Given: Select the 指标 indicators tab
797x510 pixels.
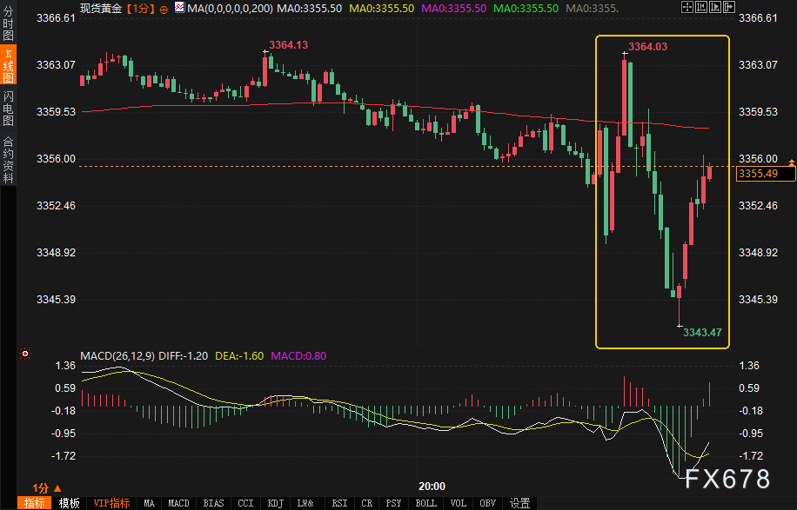Looking at the screenshot, I should click(35, 503).
